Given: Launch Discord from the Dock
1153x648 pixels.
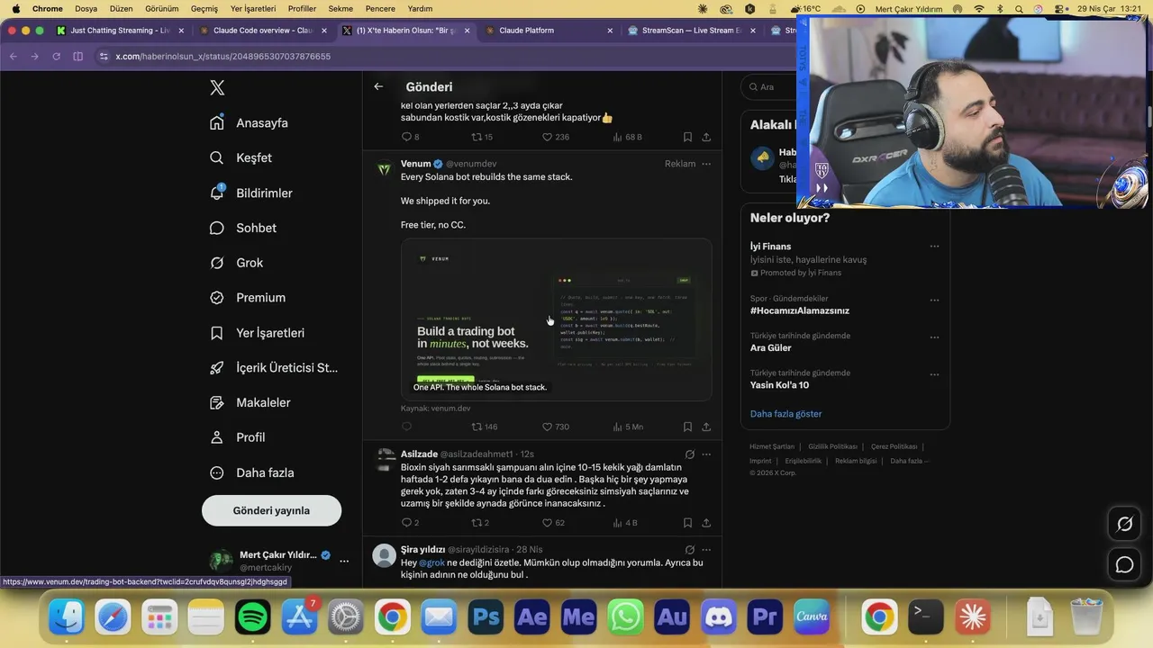Looking at the screenshot, I should click(x=718, y=616).
